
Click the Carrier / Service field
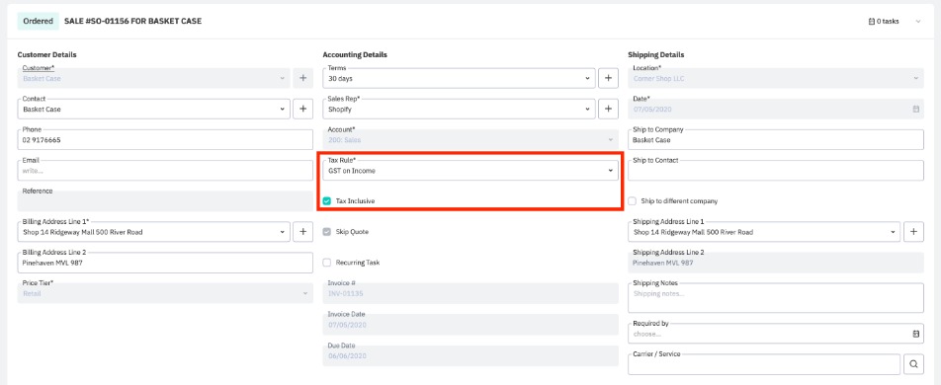765,364
